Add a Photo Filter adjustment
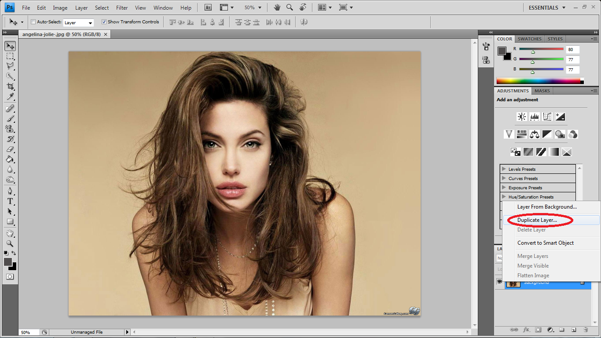Image resolution: width=601 pixels, height=338 pixels. point(560,134)
